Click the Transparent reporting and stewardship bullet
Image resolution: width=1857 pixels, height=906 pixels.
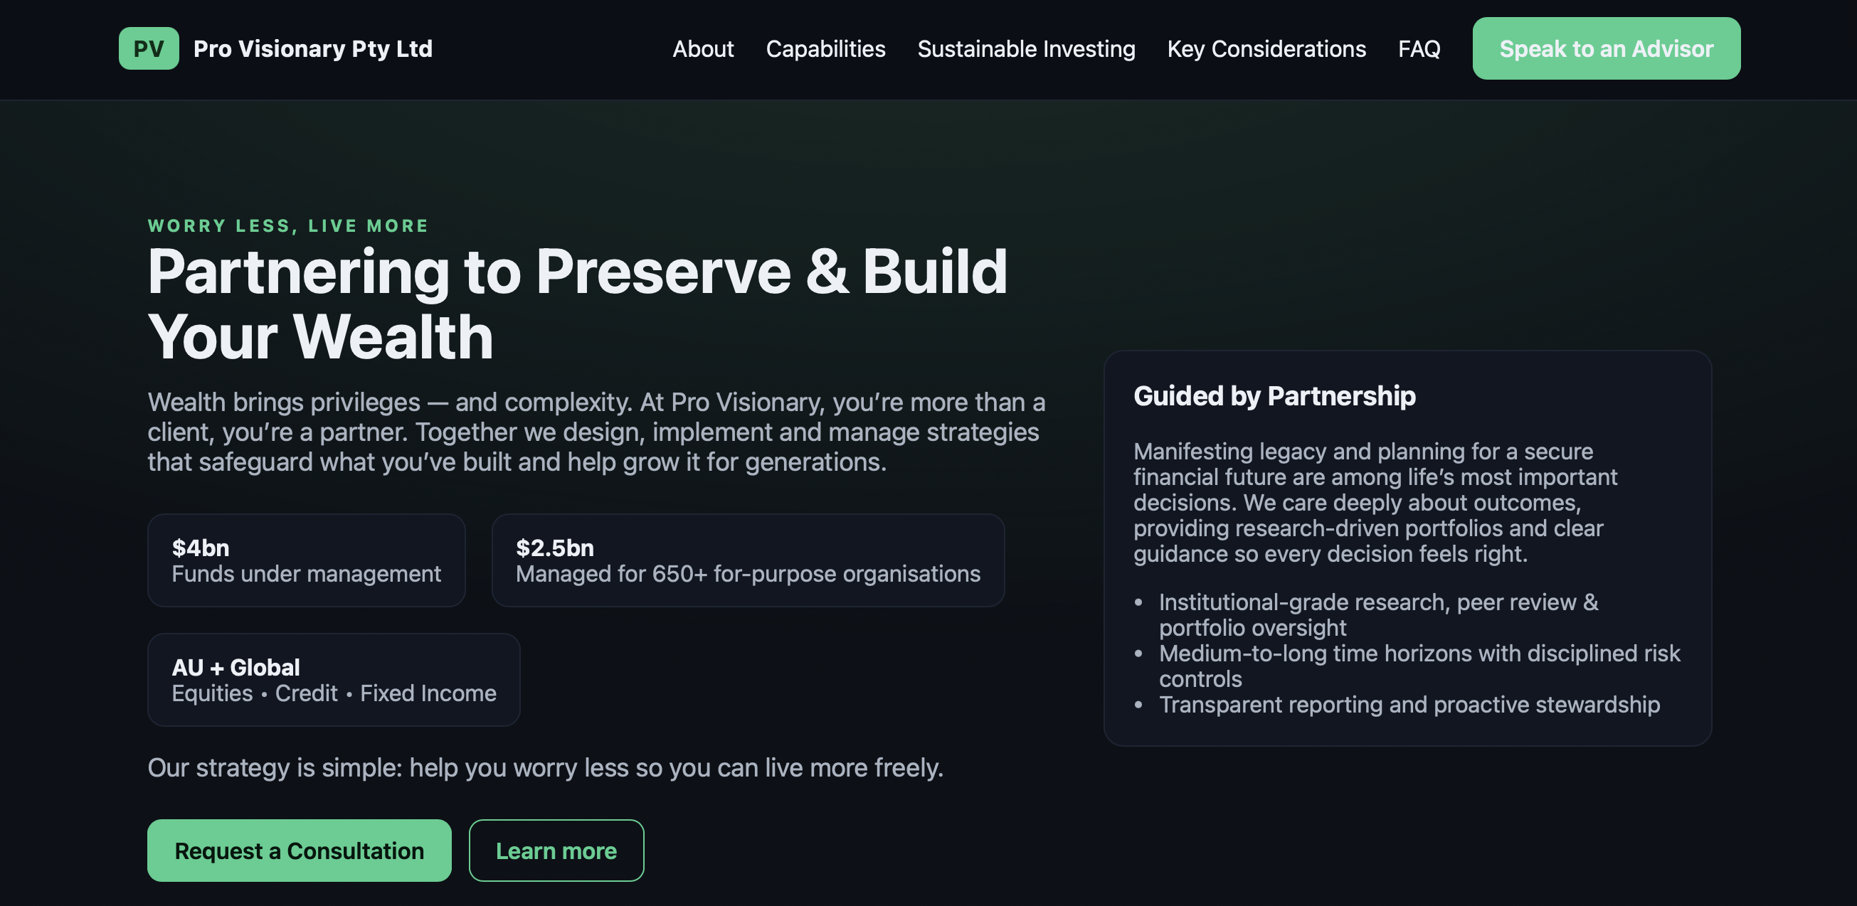tap(1409, 704)
